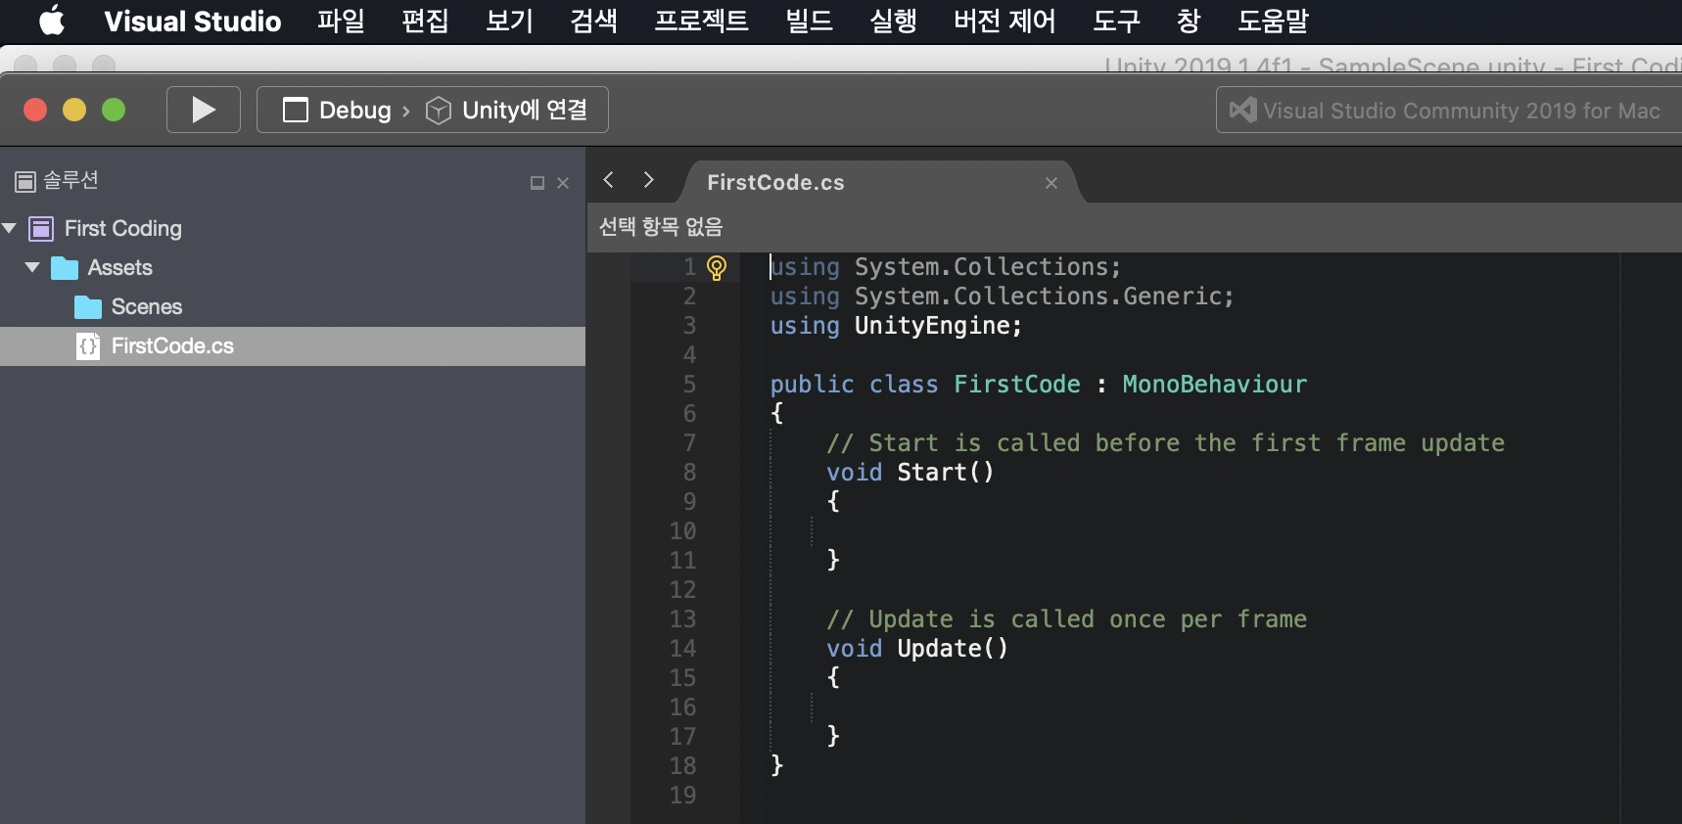Open the 편집 menu
The image size is (1682, 824).
[x=426, y=21]
